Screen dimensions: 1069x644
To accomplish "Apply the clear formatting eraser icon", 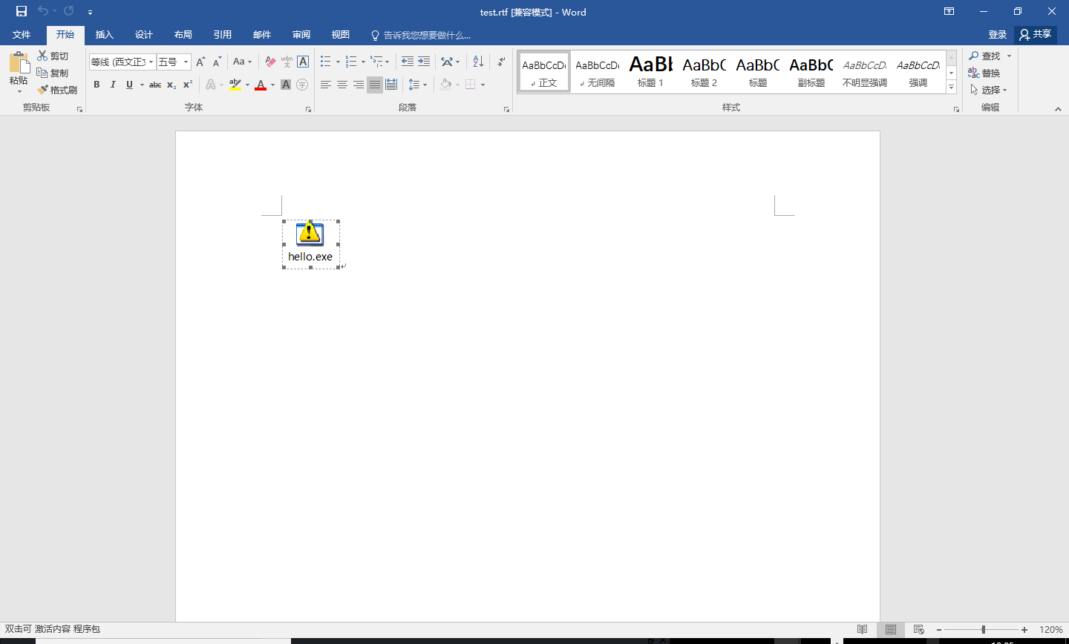I will point(270,62).
